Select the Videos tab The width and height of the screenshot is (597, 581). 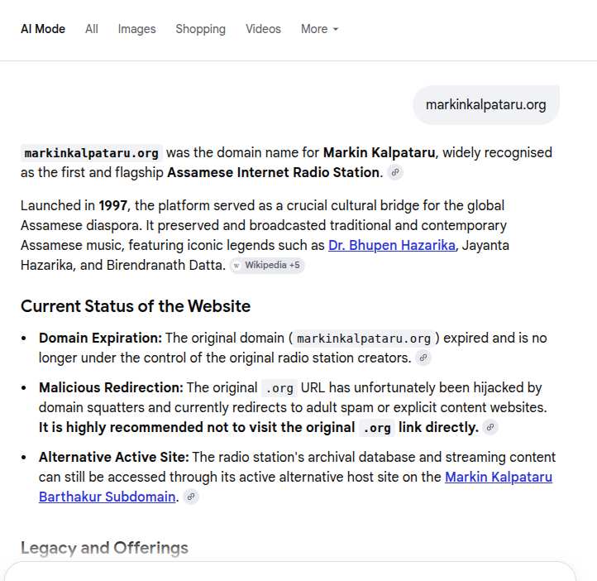pos(263,29)
